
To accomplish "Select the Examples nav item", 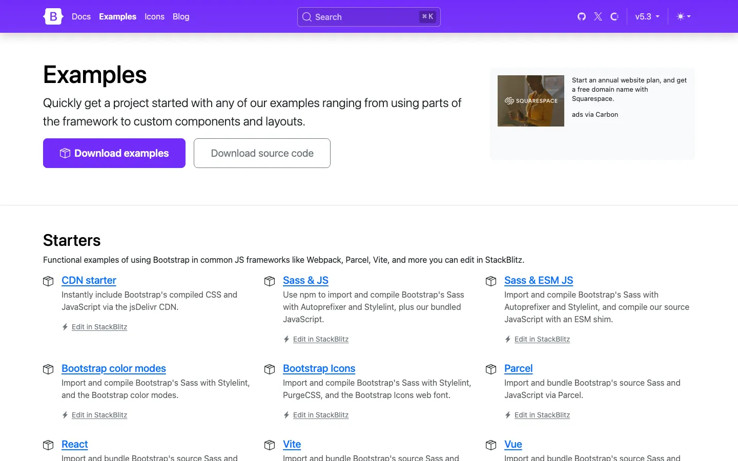I will (x=117, y=16).
